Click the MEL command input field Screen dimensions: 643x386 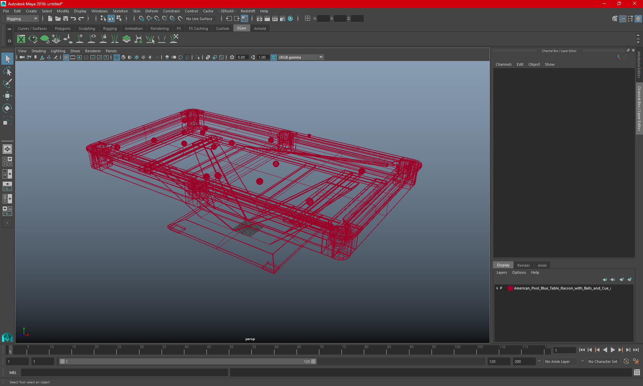pos(124,372)
